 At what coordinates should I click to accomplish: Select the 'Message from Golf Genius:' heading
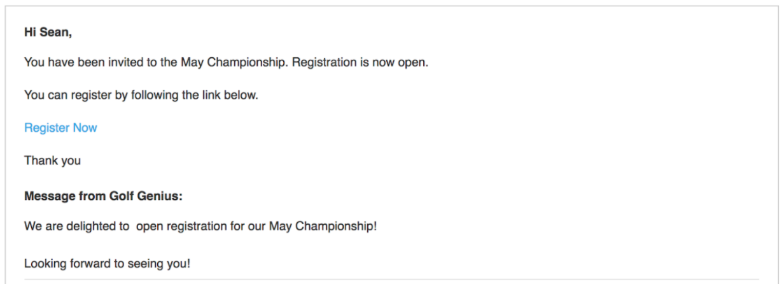103,196
